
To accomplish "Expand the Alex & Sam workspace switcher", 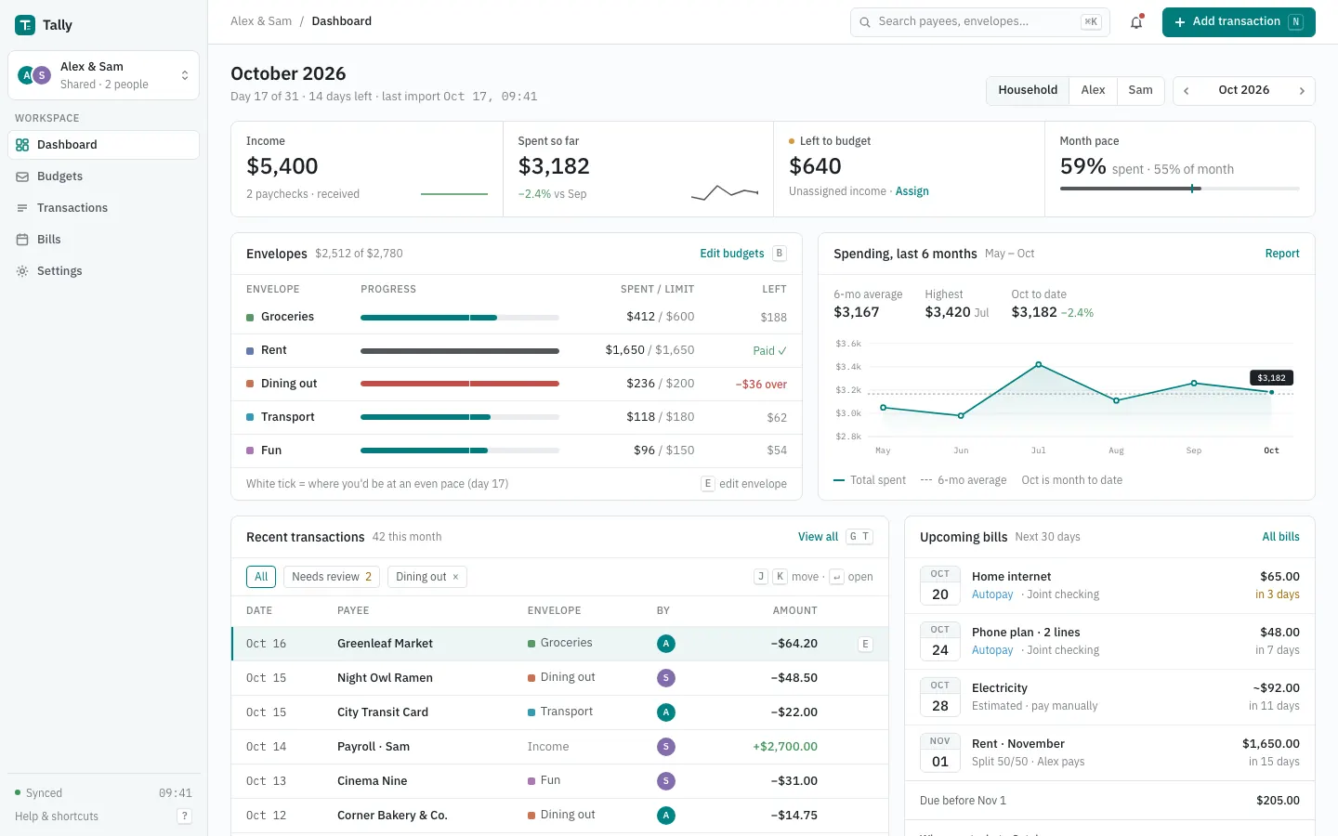I will click(x=104, y=75).
